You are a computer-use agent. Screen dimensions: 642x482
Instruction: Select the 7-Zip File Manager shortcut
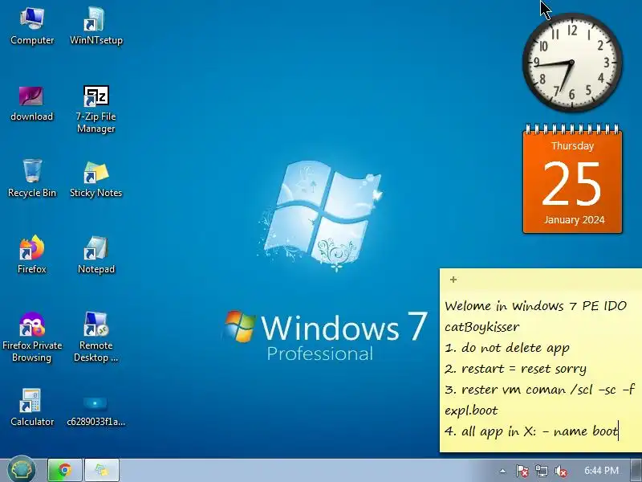(95, 109)
